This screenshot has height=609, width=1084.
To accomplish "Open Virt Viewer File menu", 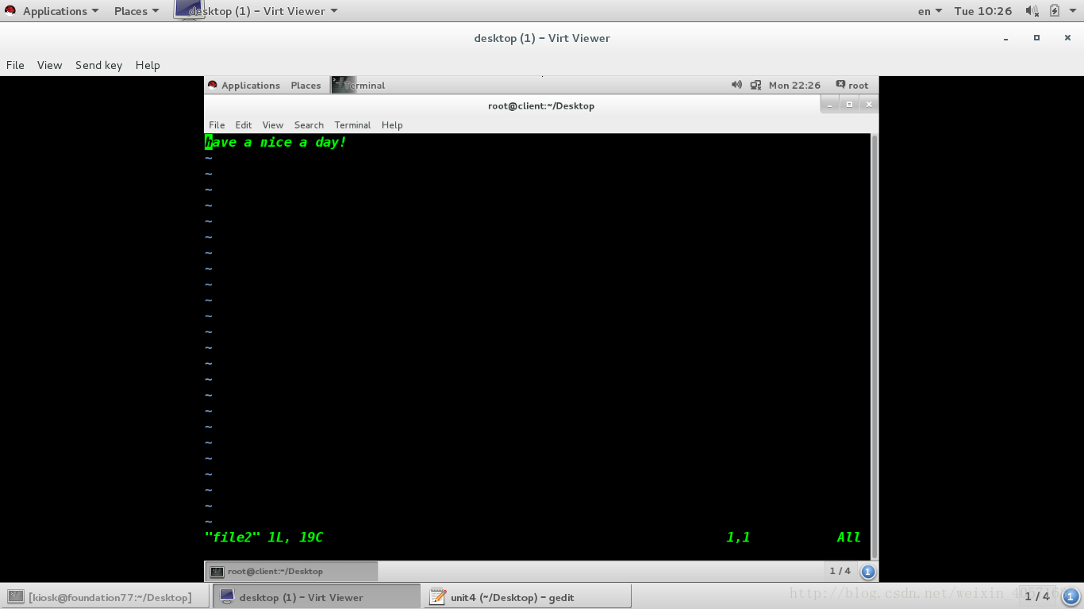I will tap(15, 65).
